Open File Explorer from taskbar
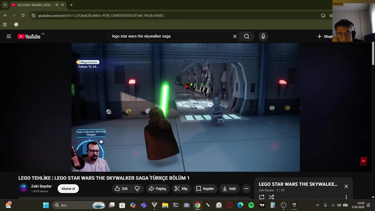 click(x=165, y=205)
